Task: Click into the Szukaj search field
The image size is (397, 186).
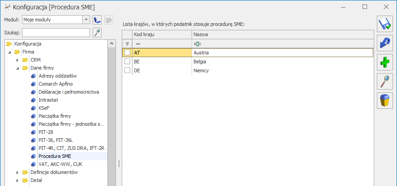Action: [x=56, y=32]
